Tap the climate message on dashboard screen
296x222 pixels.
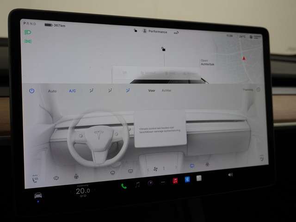(160, 129)
